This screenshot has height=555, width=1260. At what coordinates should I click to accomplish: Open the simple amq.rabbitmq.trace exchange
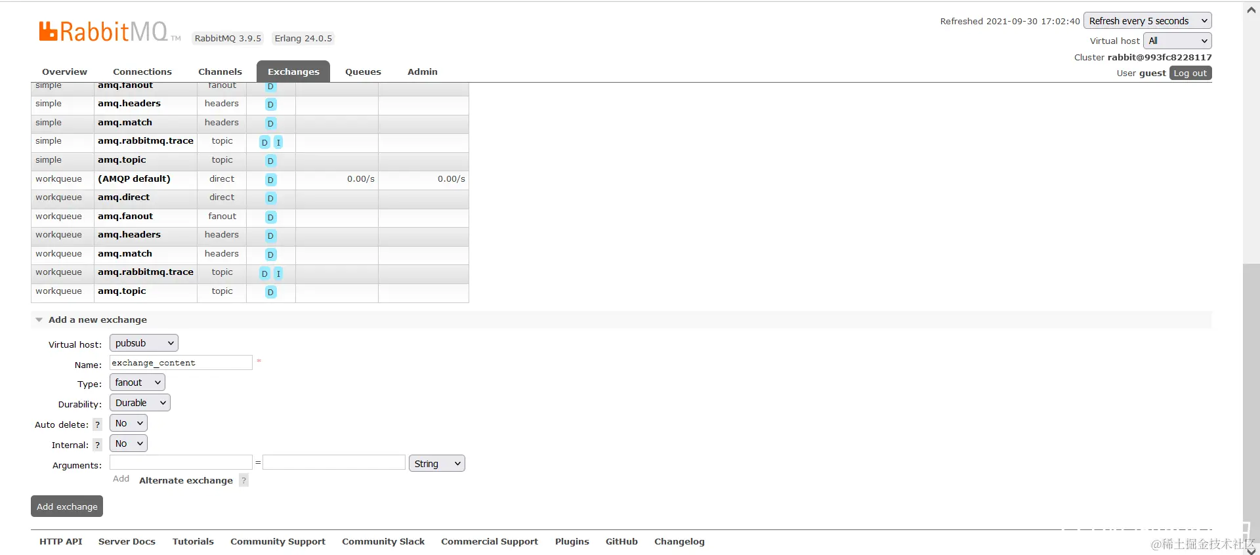[146, 140]
